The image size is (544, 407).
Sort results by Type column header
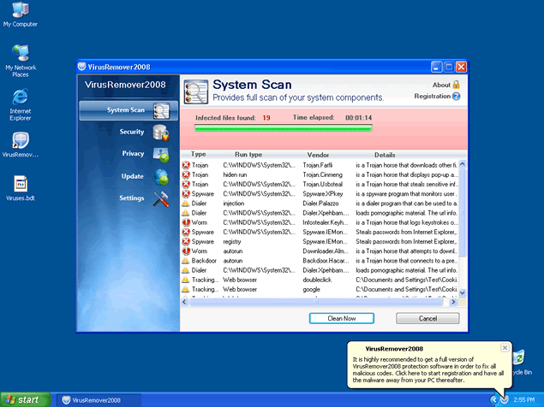199,155
